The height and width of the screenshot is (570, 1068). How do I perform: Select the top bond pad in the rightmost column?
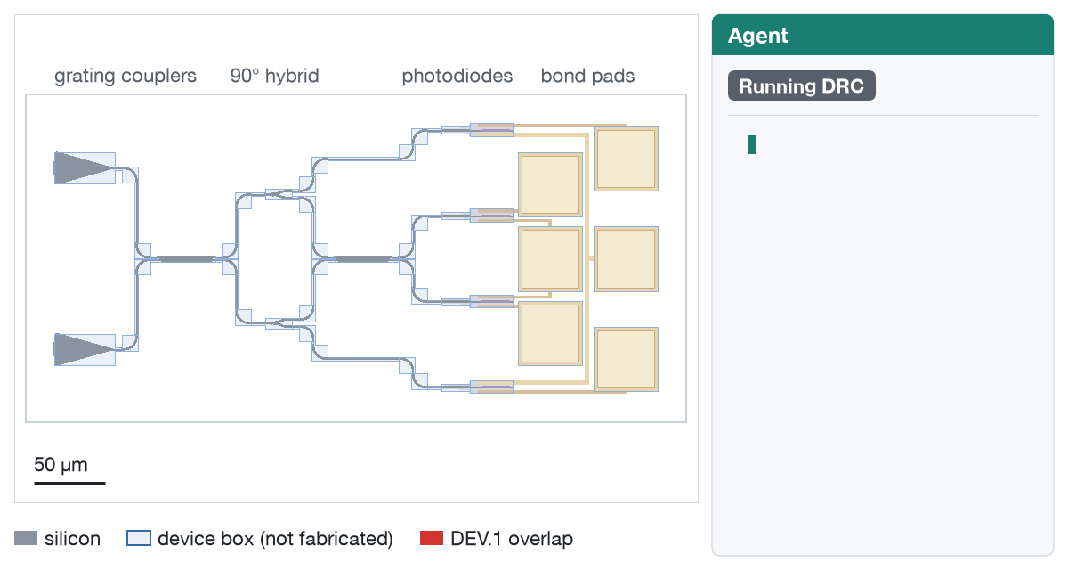[x=627, y=158]
